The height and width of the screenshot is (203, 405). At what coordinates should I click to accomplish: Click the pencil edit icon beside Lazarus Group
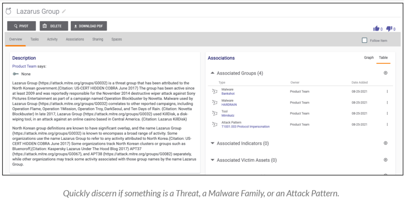pos(64,11)
